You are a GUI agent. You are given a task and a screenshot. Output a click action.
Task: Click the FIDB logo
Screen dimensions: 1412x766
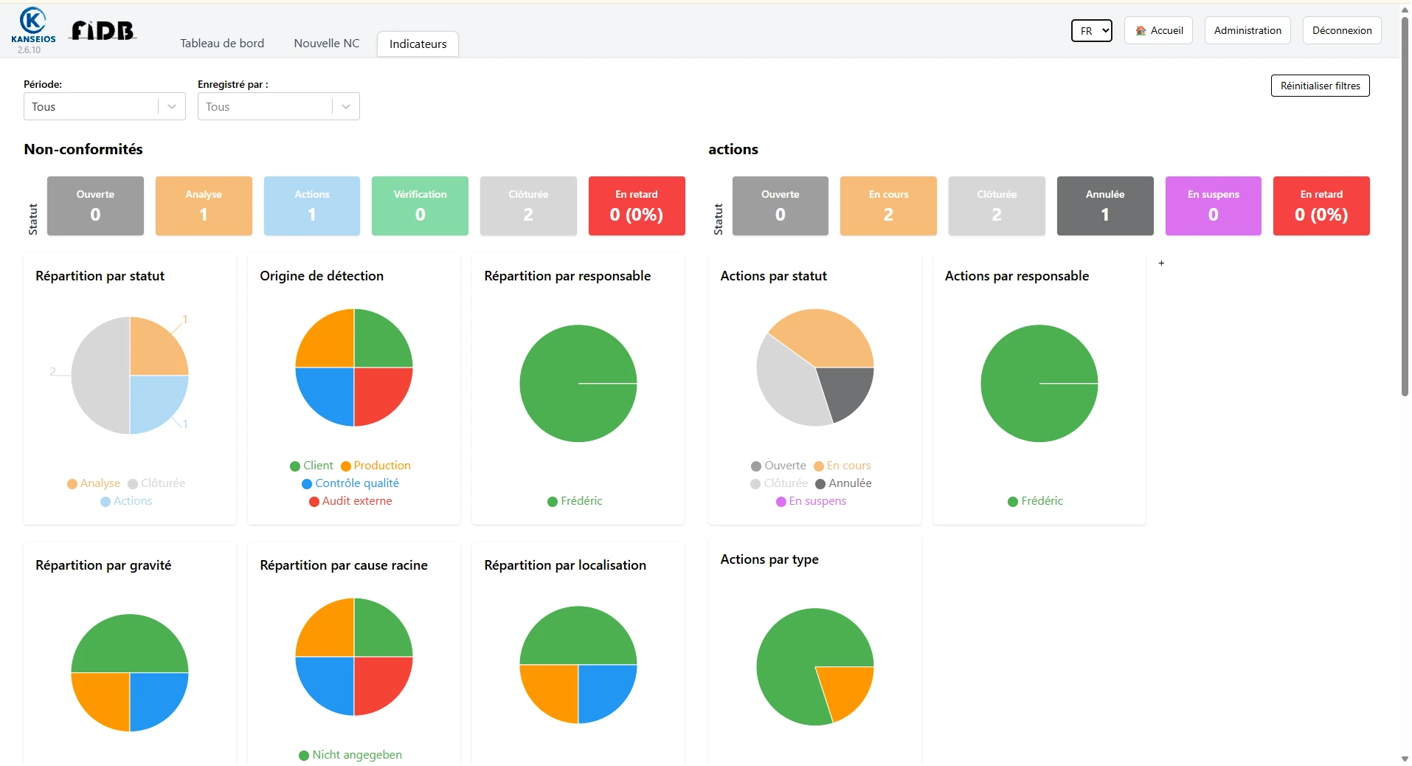[103, 31]
